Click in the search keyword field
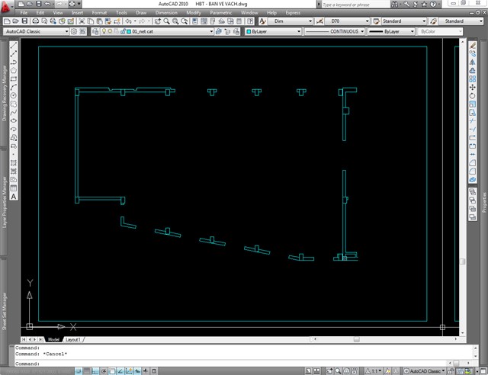This screenshot has width=488, height=375. pyautogui.click(x=355, y=5)
